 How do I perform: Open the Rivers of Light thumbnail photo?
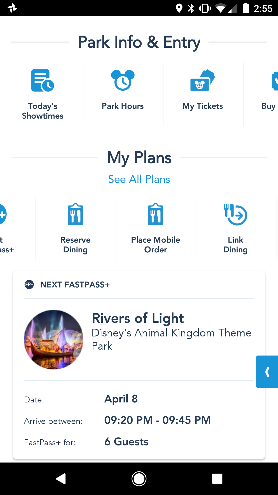[x=54, y=340]
